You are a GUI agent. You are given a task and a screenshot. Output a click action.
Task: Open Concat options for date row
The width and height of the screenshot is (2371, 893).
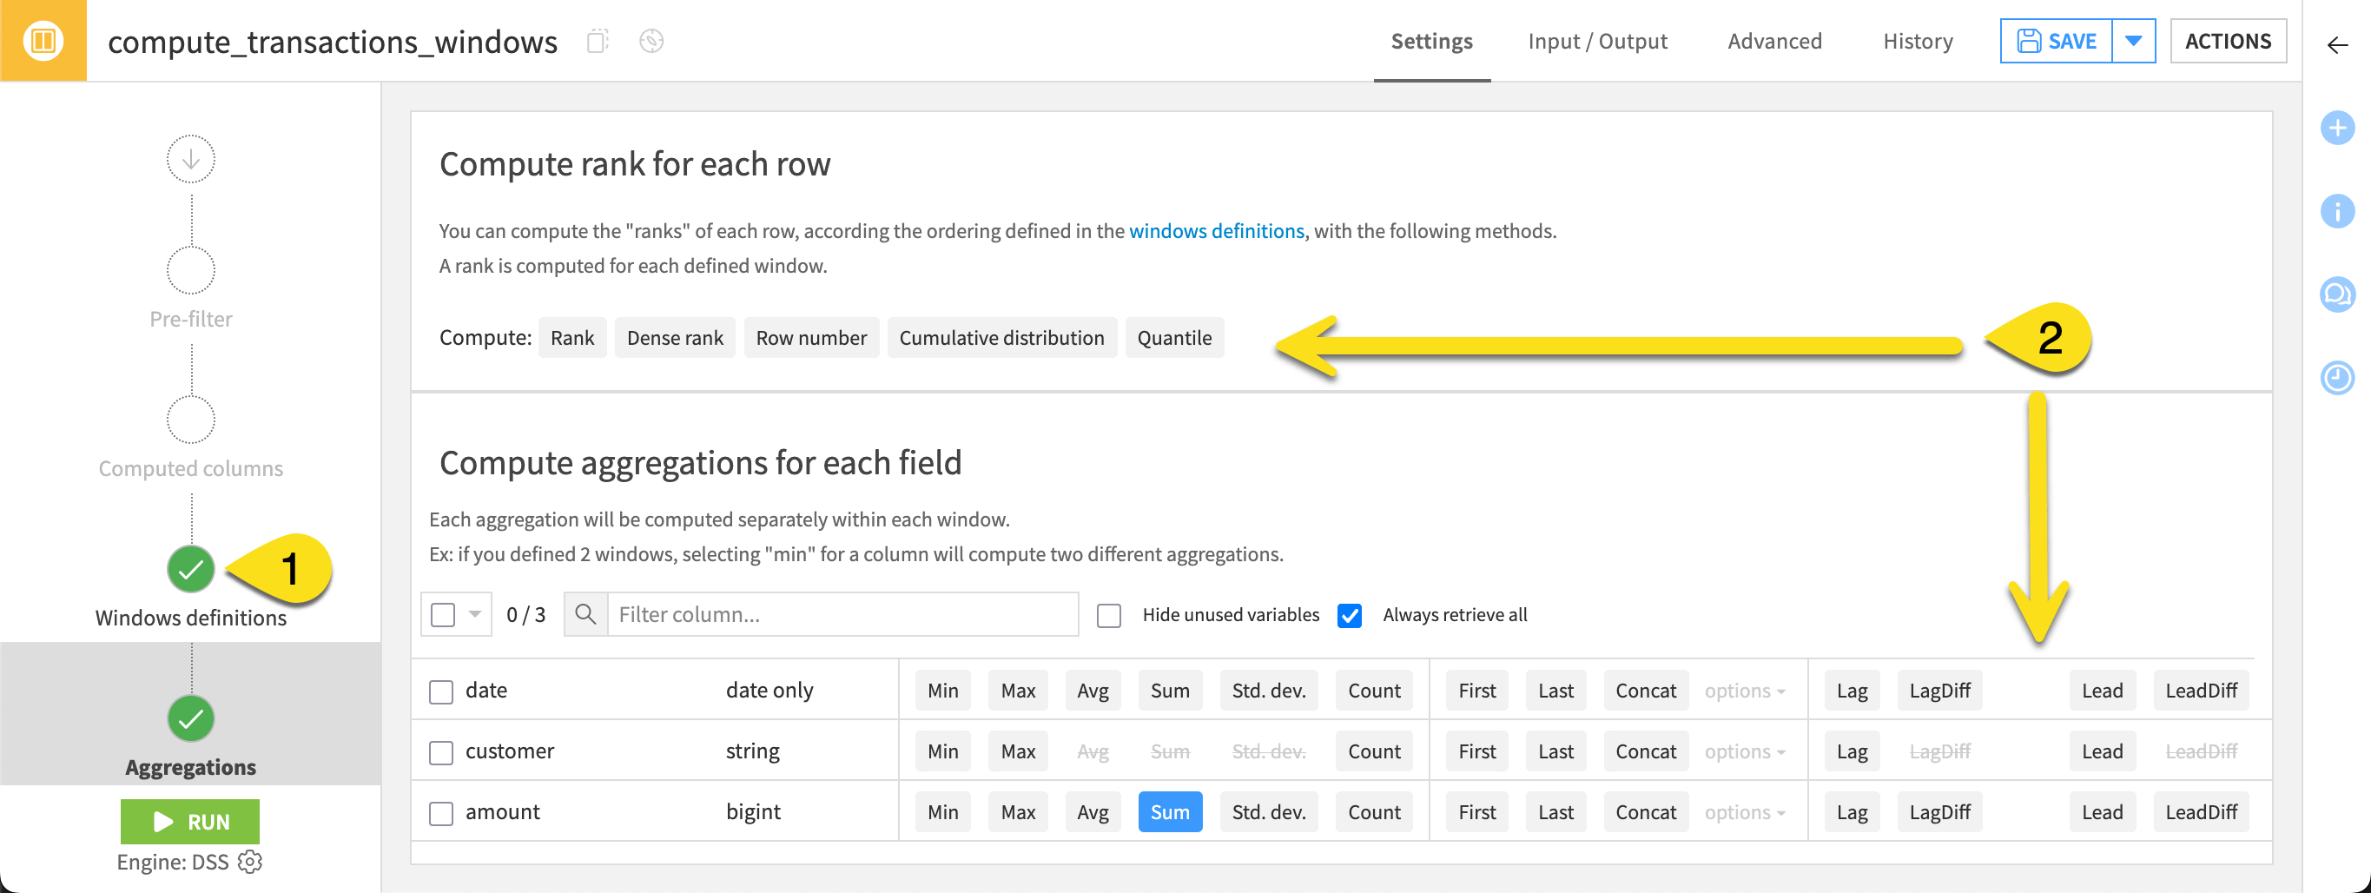point(1744,691)
